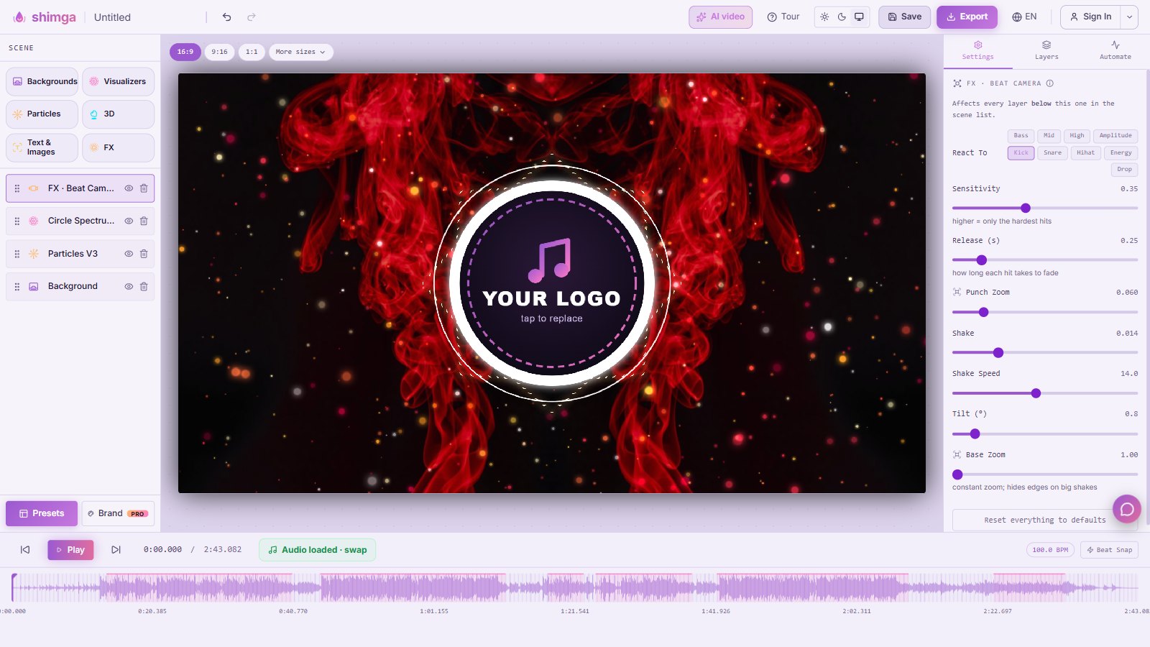This screenshot has width=1150, height=647.
Task: Click the redo arrow icon
Action: (x=252, y=17)
